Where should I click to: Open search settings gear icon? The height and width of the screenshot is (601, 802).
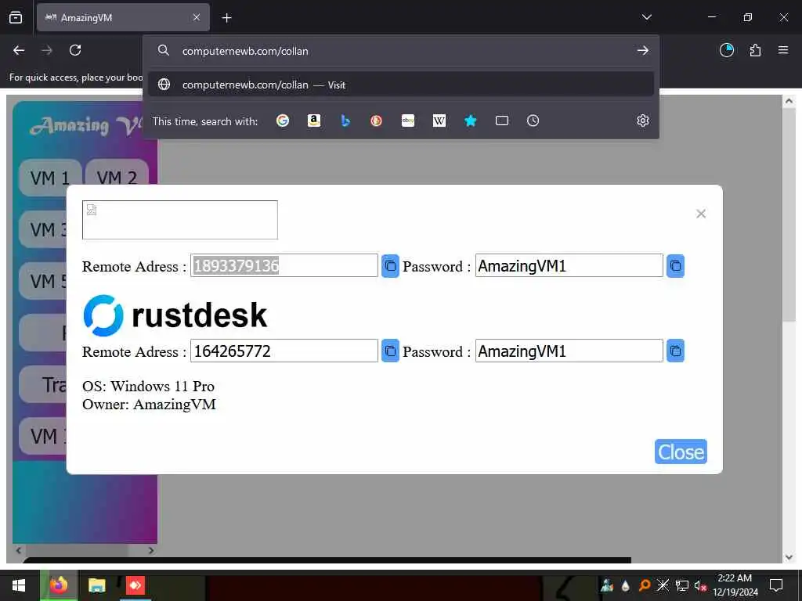pos(643,121)
